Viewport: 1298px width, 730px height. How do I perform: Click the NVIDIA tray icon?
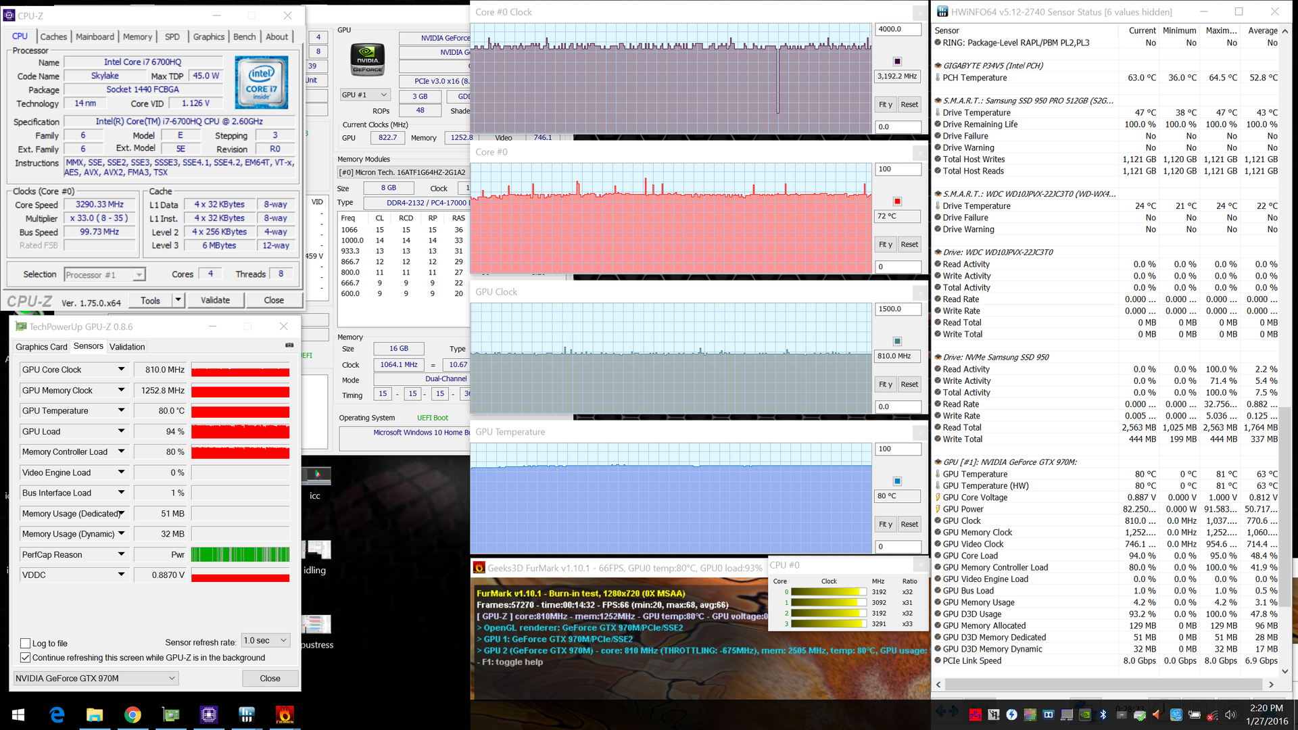[x=1084, y=714]
